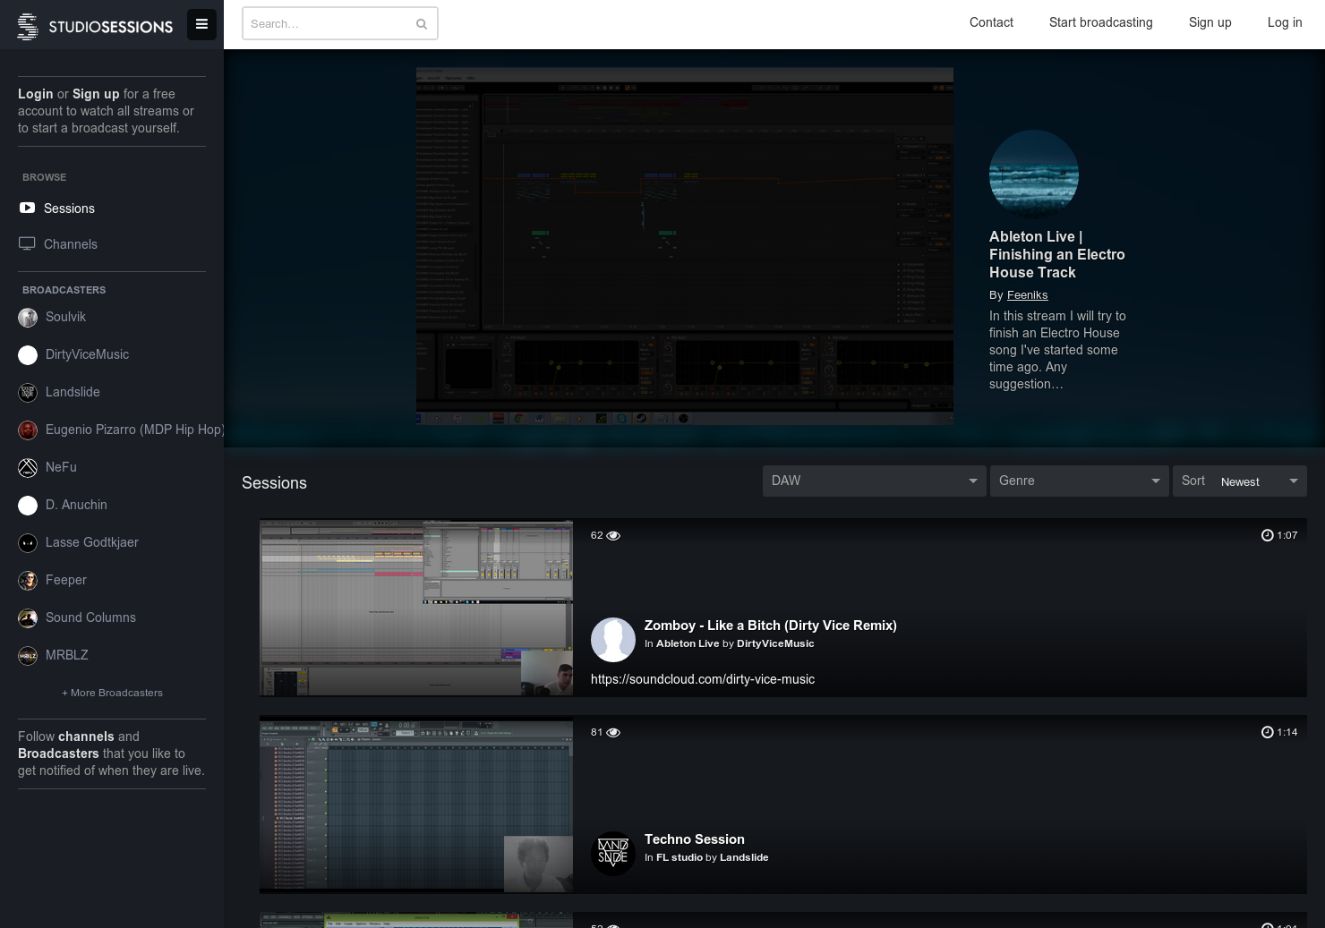This screenshot has width=1325, height=928.
Task: Open Start broadcasting in the top bar
Action: click(1100, 22)
